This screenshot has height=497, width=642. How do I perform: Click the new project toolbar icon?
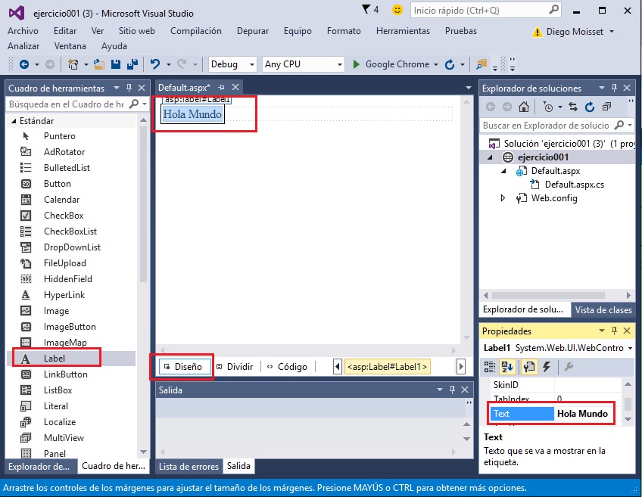pyautogui.click(x=73, y=64)
